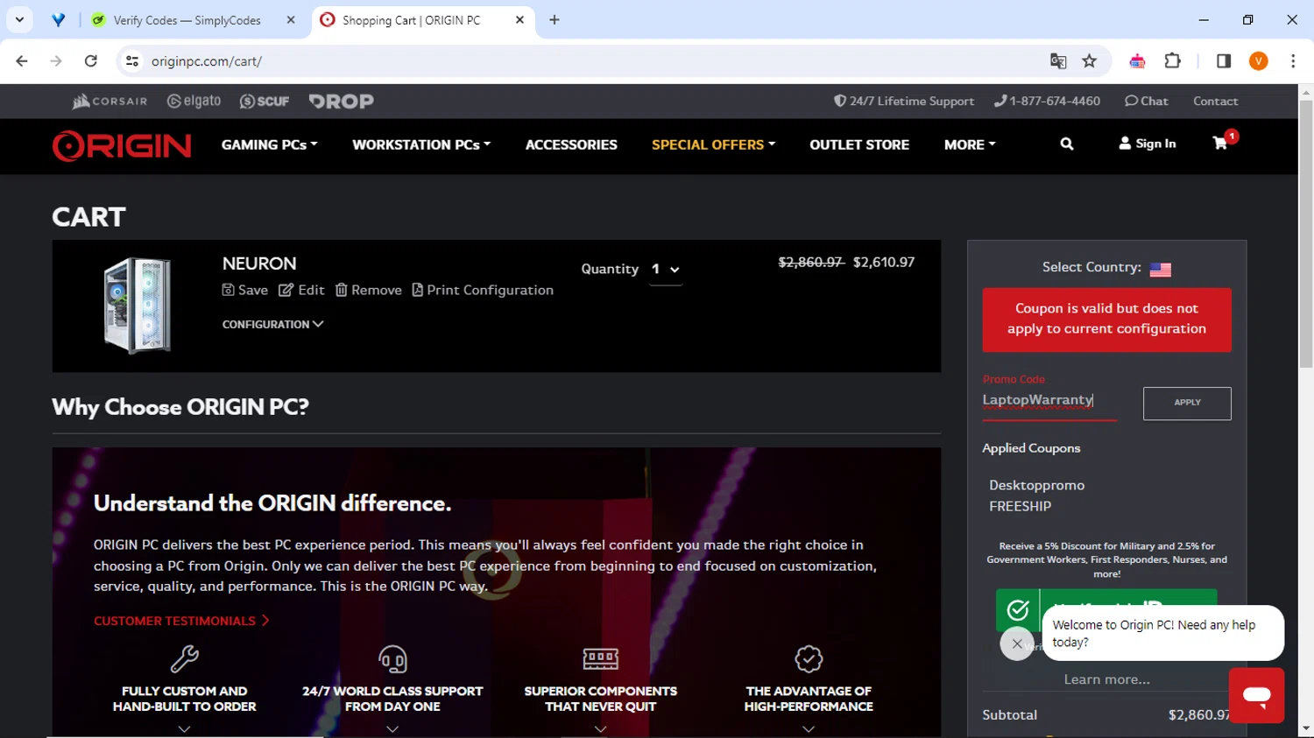
Task: Open the translate page icon
Action: click(1058, 61)
